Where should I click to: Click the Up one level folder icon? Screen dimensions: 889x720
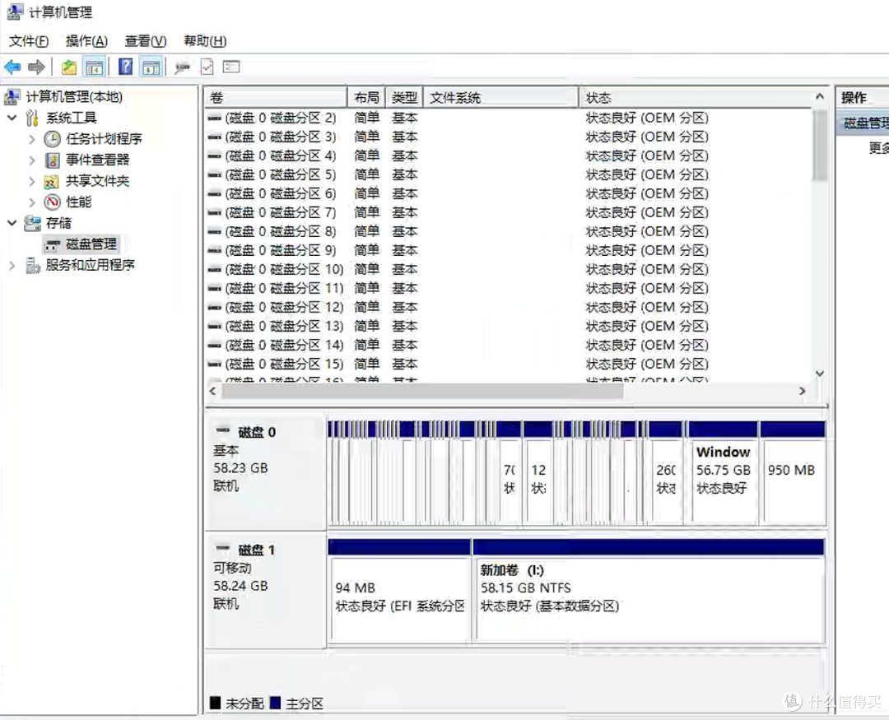click(69, 67)
